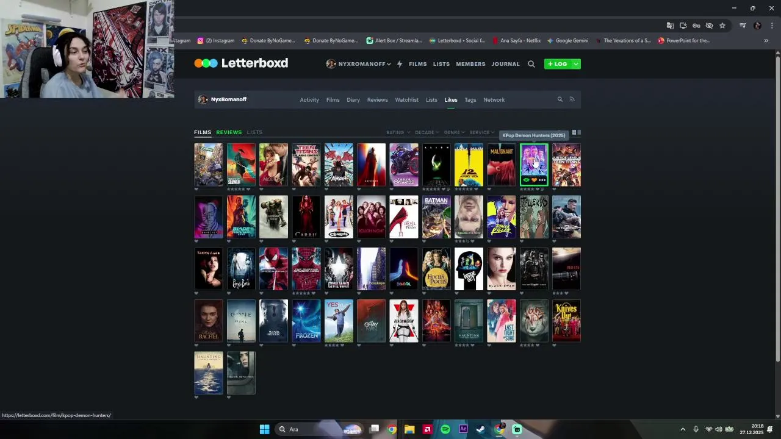The image size is (781, 439).
Task: Open the Diary profile tab
Action: point(353,100)
